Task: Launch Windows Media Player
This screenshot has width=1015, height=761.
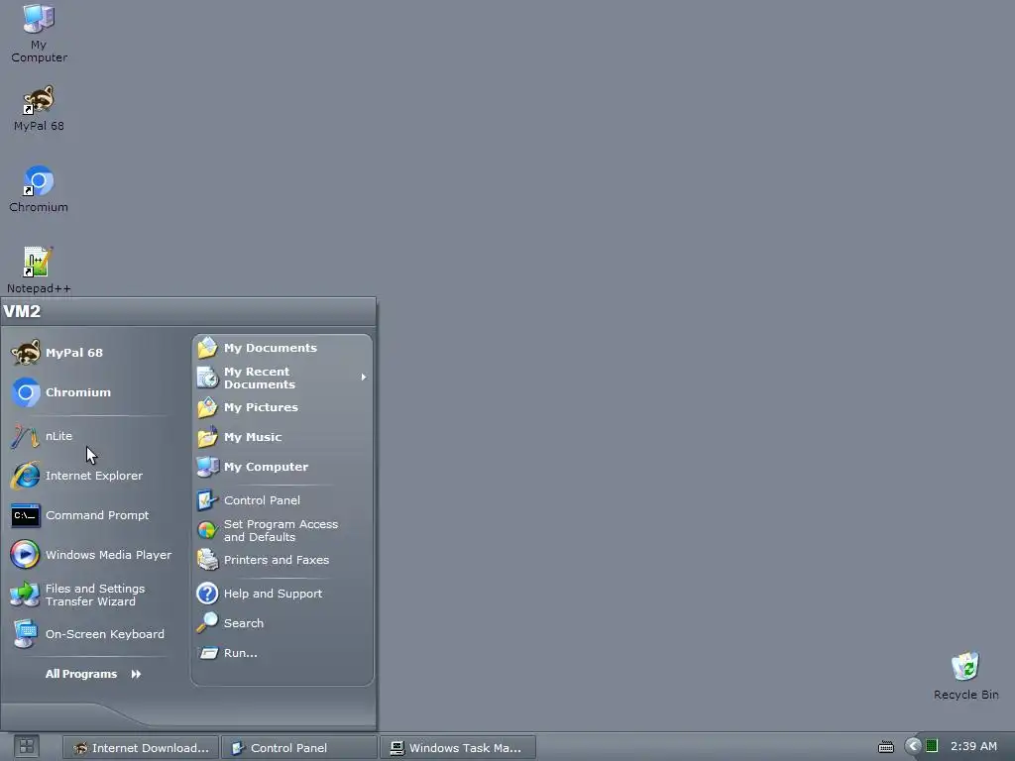Action: click(x=92, y=555)
